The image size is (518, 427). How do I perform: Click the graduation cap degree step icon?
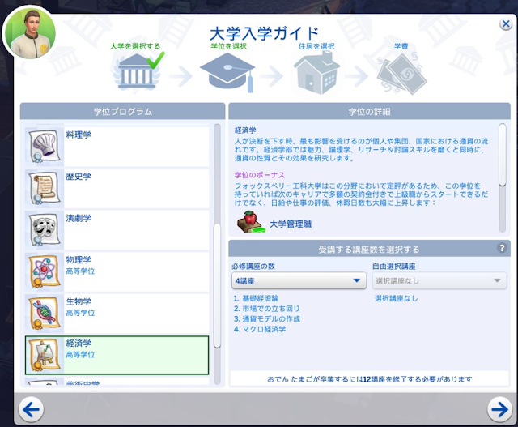(x=227, y=73)
